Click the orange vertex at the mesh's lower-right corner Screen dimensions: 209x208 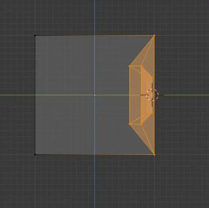[x=154, y=155]
